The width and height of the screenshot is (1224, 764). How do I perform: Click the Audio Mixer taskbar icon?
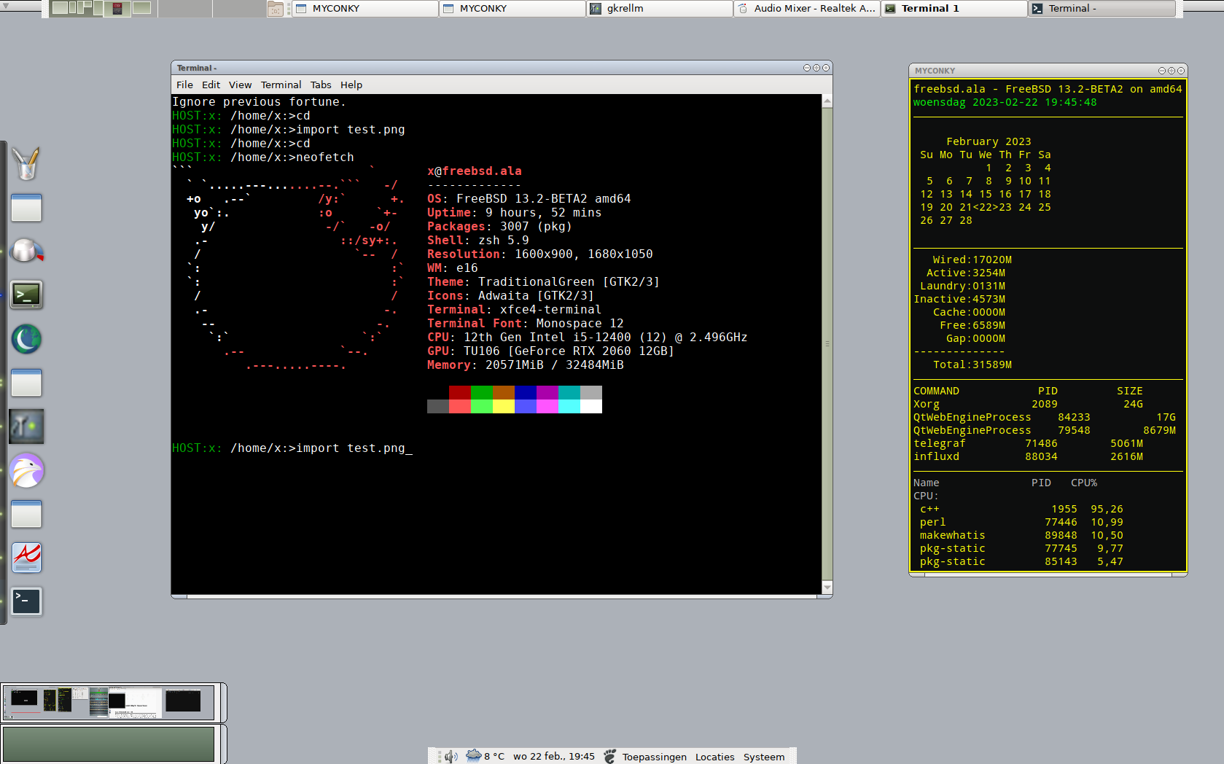click(743, 9)
